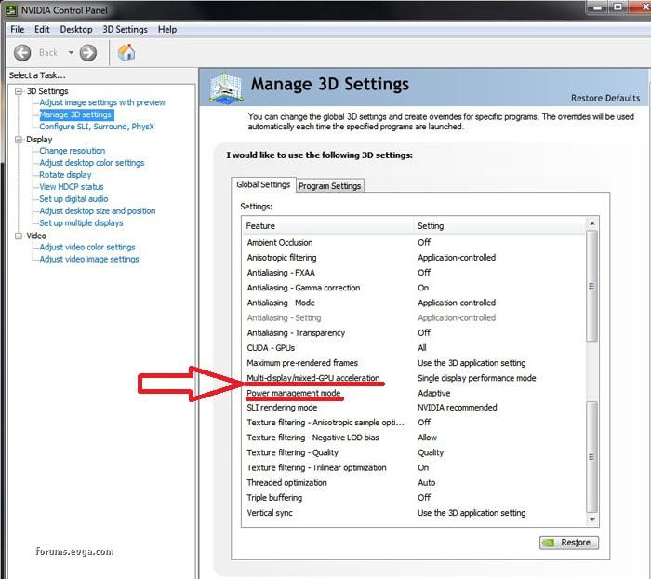Click the Adaptive power setting value
Image resolution: width=651 pixels, height=579 pixels.
pyautogui.click(x=434, y=393)
